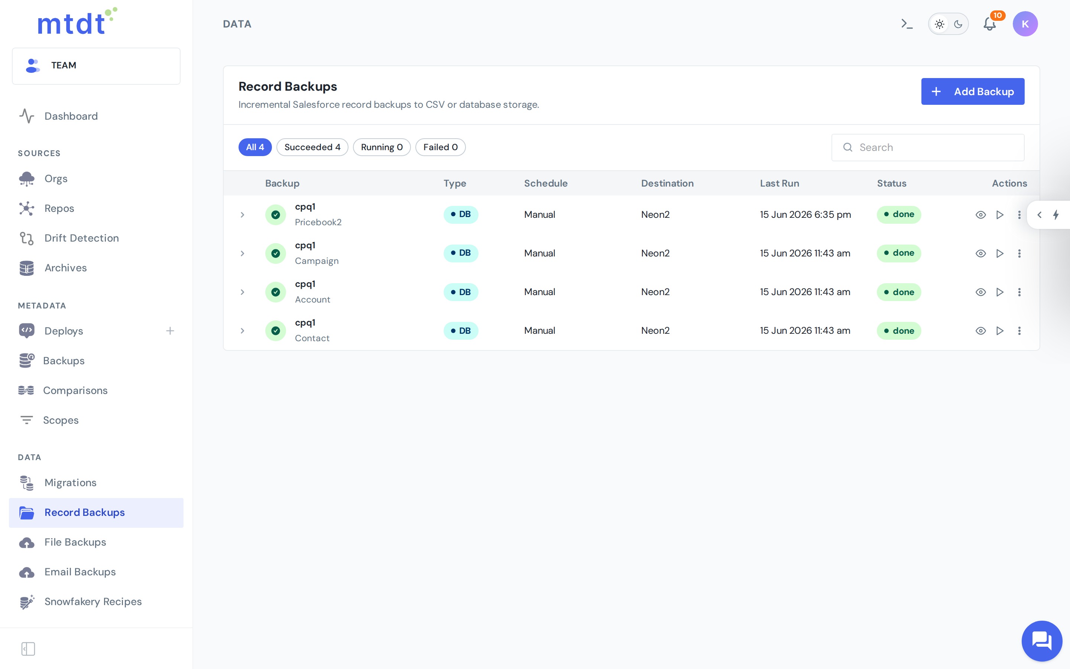Open TEAM selector
The width and height of the screenshot is (1070, 669).
96,66
